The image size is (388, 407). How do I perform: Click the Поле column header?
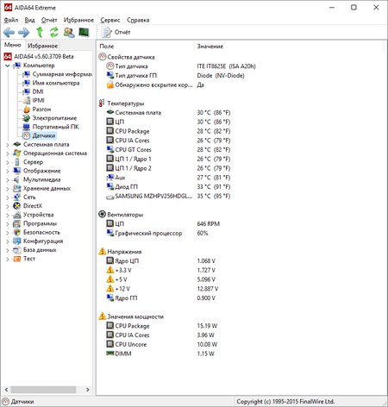(x=146, y=47)
